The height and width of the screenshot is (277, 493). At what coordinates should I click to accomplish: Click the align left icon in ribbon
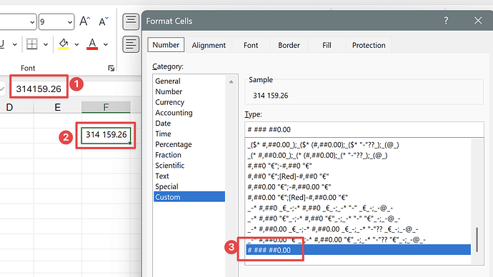(x=131, y=44)
